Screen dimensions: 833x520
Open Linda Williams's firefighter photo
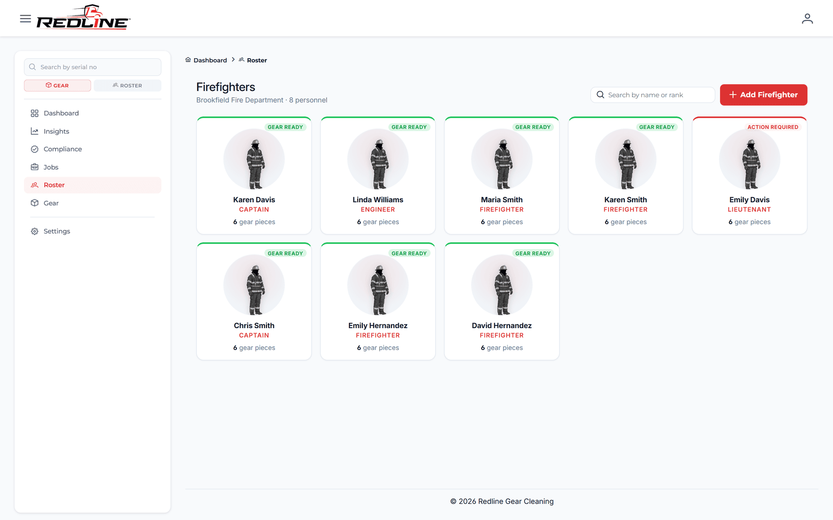tap(378, 159)
